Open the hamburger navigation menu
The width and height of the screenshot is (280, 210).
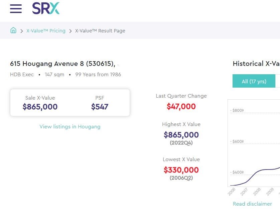[x=16, y=9]
